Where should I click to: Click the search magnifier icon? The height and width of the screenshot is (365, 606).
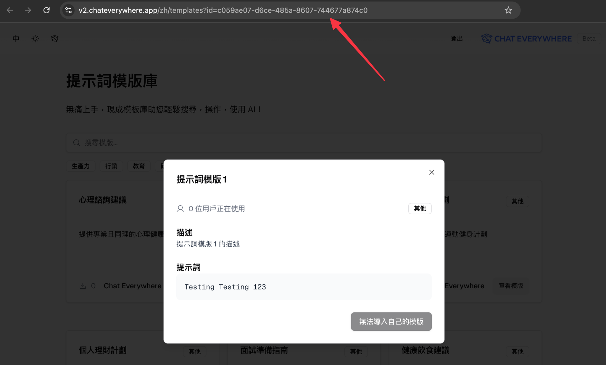(x=77, y=143)
